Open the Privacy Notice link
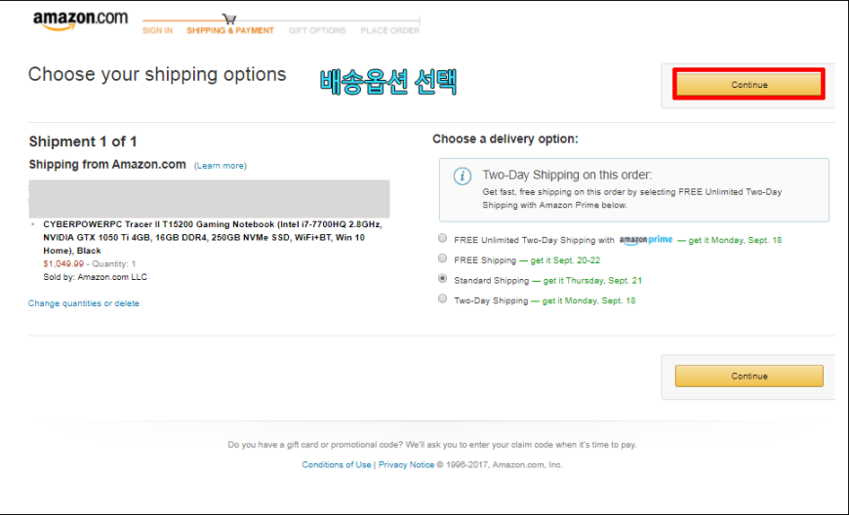The width and height of the screenshot is (849, 515). pos(406,464)
